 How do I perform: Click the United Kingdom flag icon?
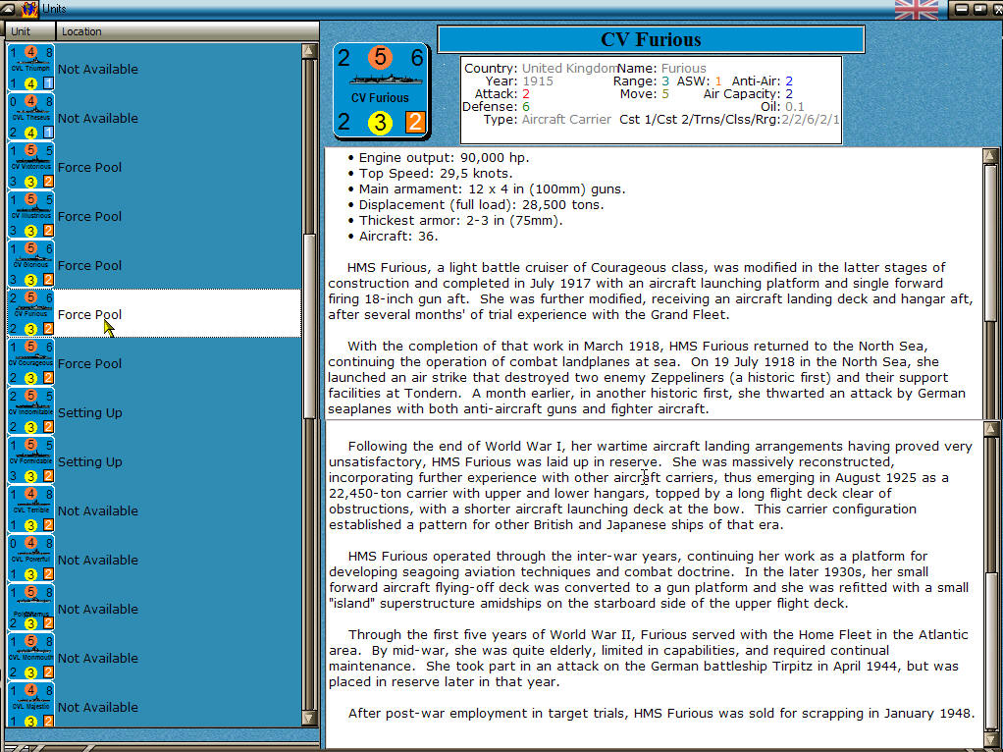pyautogui.click(x=917, y=10)
